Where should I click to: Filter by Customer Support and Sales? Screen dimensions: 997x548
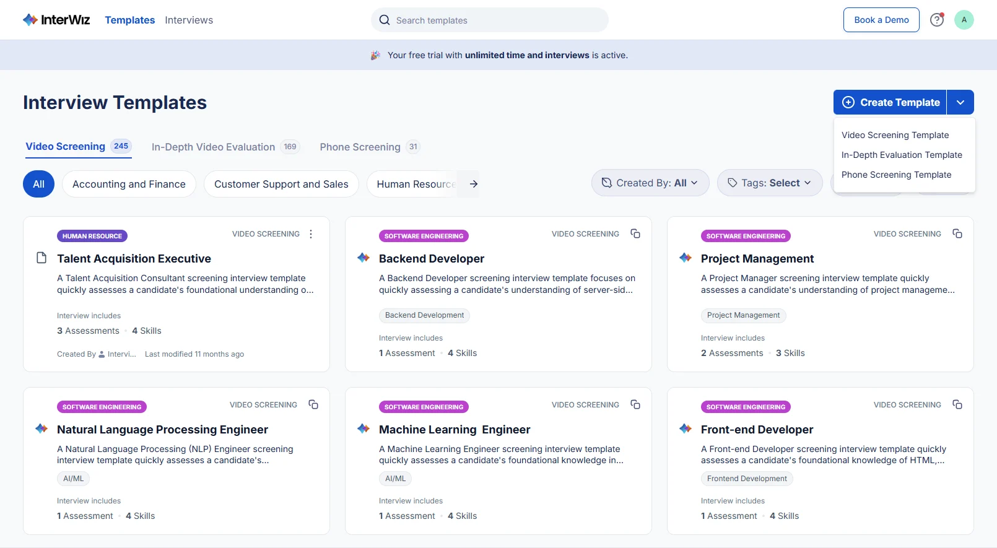coord(281,184)
